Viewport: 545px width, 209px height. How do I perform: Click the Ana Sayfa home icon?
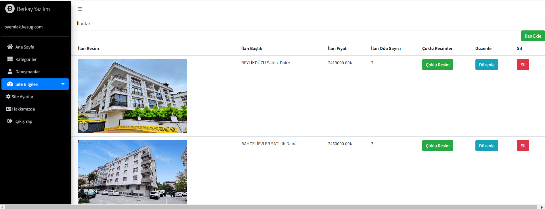click(x=10, y=47)
